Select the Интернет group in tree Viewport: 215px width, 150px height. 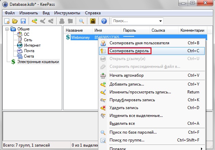tap(32, 45)
